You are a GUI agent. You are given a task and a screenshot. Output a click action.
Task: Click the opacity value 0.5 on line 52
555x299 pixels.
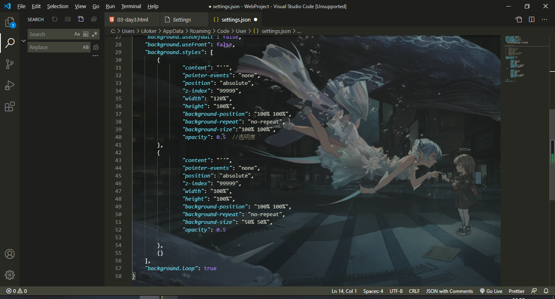[x=221, y=230]
